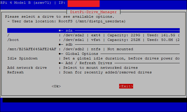The height and width of the screenshot is (112, 187).
Task: Choose Refresh to scan drives
Action: tap(93, 72)
